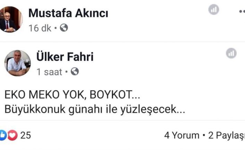
Task: Open the more options menu on the post
Action: tap(242, 11)
